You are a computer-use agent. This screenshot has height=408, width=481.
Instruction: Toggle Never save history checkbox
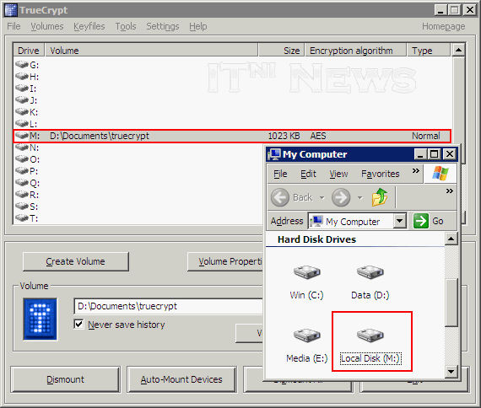pyautogui.click(x=78, y=324)
